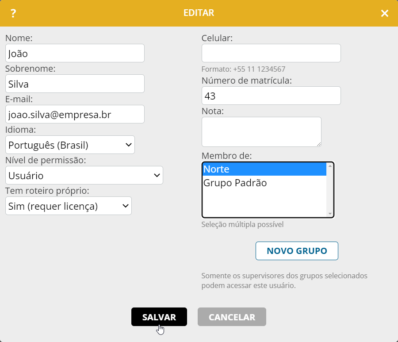This screenshot has height=342, width=398.
Task: Click the Celular input field
Action: (x=271, y=53)
